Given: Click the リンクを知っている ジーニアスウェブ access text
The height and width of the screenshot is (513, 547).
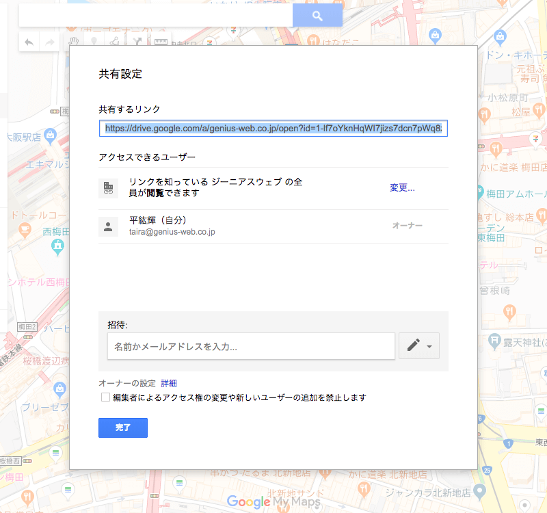Looking at the screenshot, I should click(215, 187).
